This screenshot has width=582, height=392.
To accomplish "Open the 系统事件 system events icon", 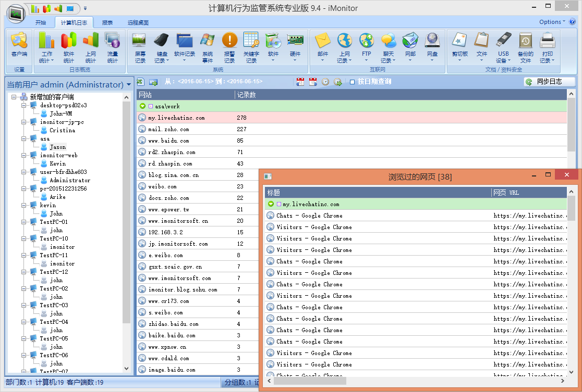I will click(208, 47).
